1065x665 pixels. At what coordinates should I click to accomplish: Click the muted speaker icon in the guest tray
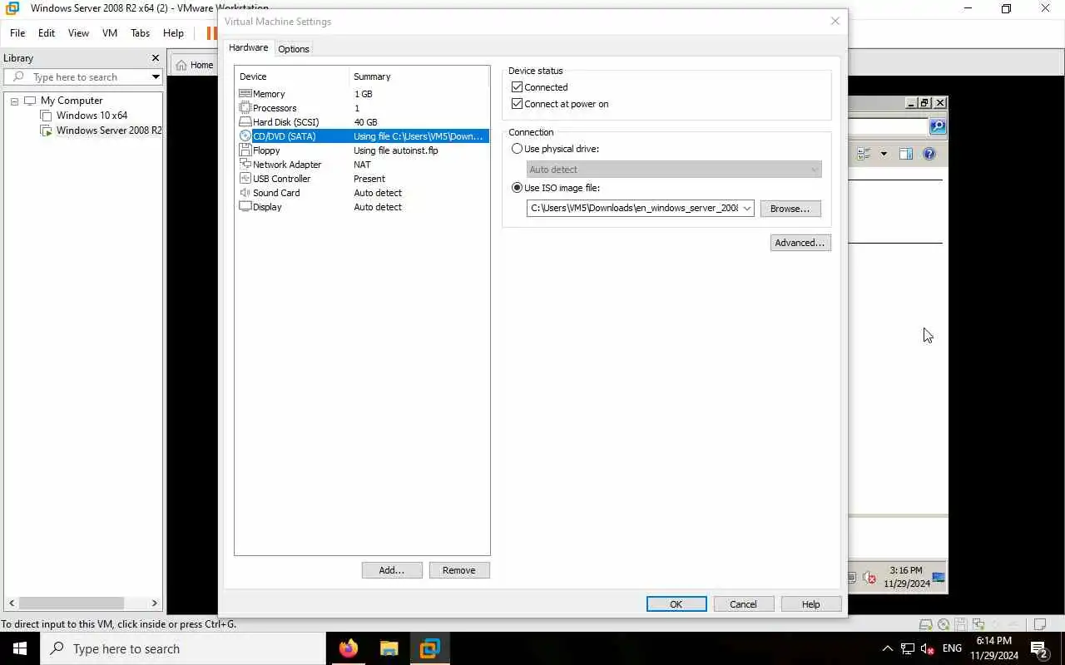869,577
